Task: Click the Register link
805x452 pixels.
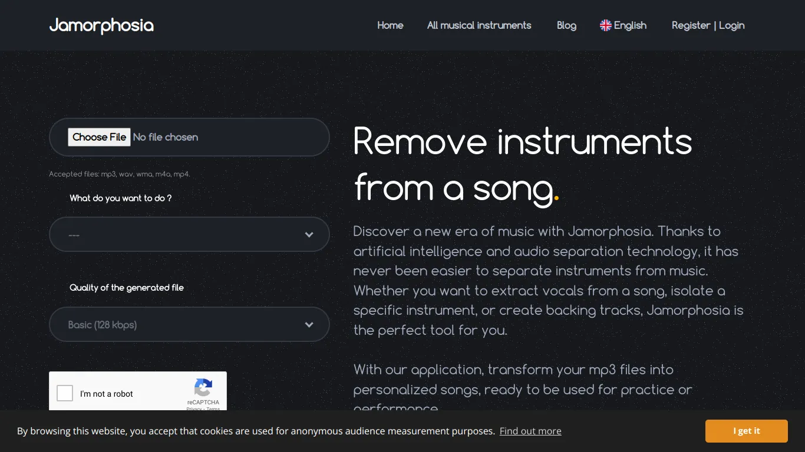Action: pyautogui.click(x=691, y=25)
